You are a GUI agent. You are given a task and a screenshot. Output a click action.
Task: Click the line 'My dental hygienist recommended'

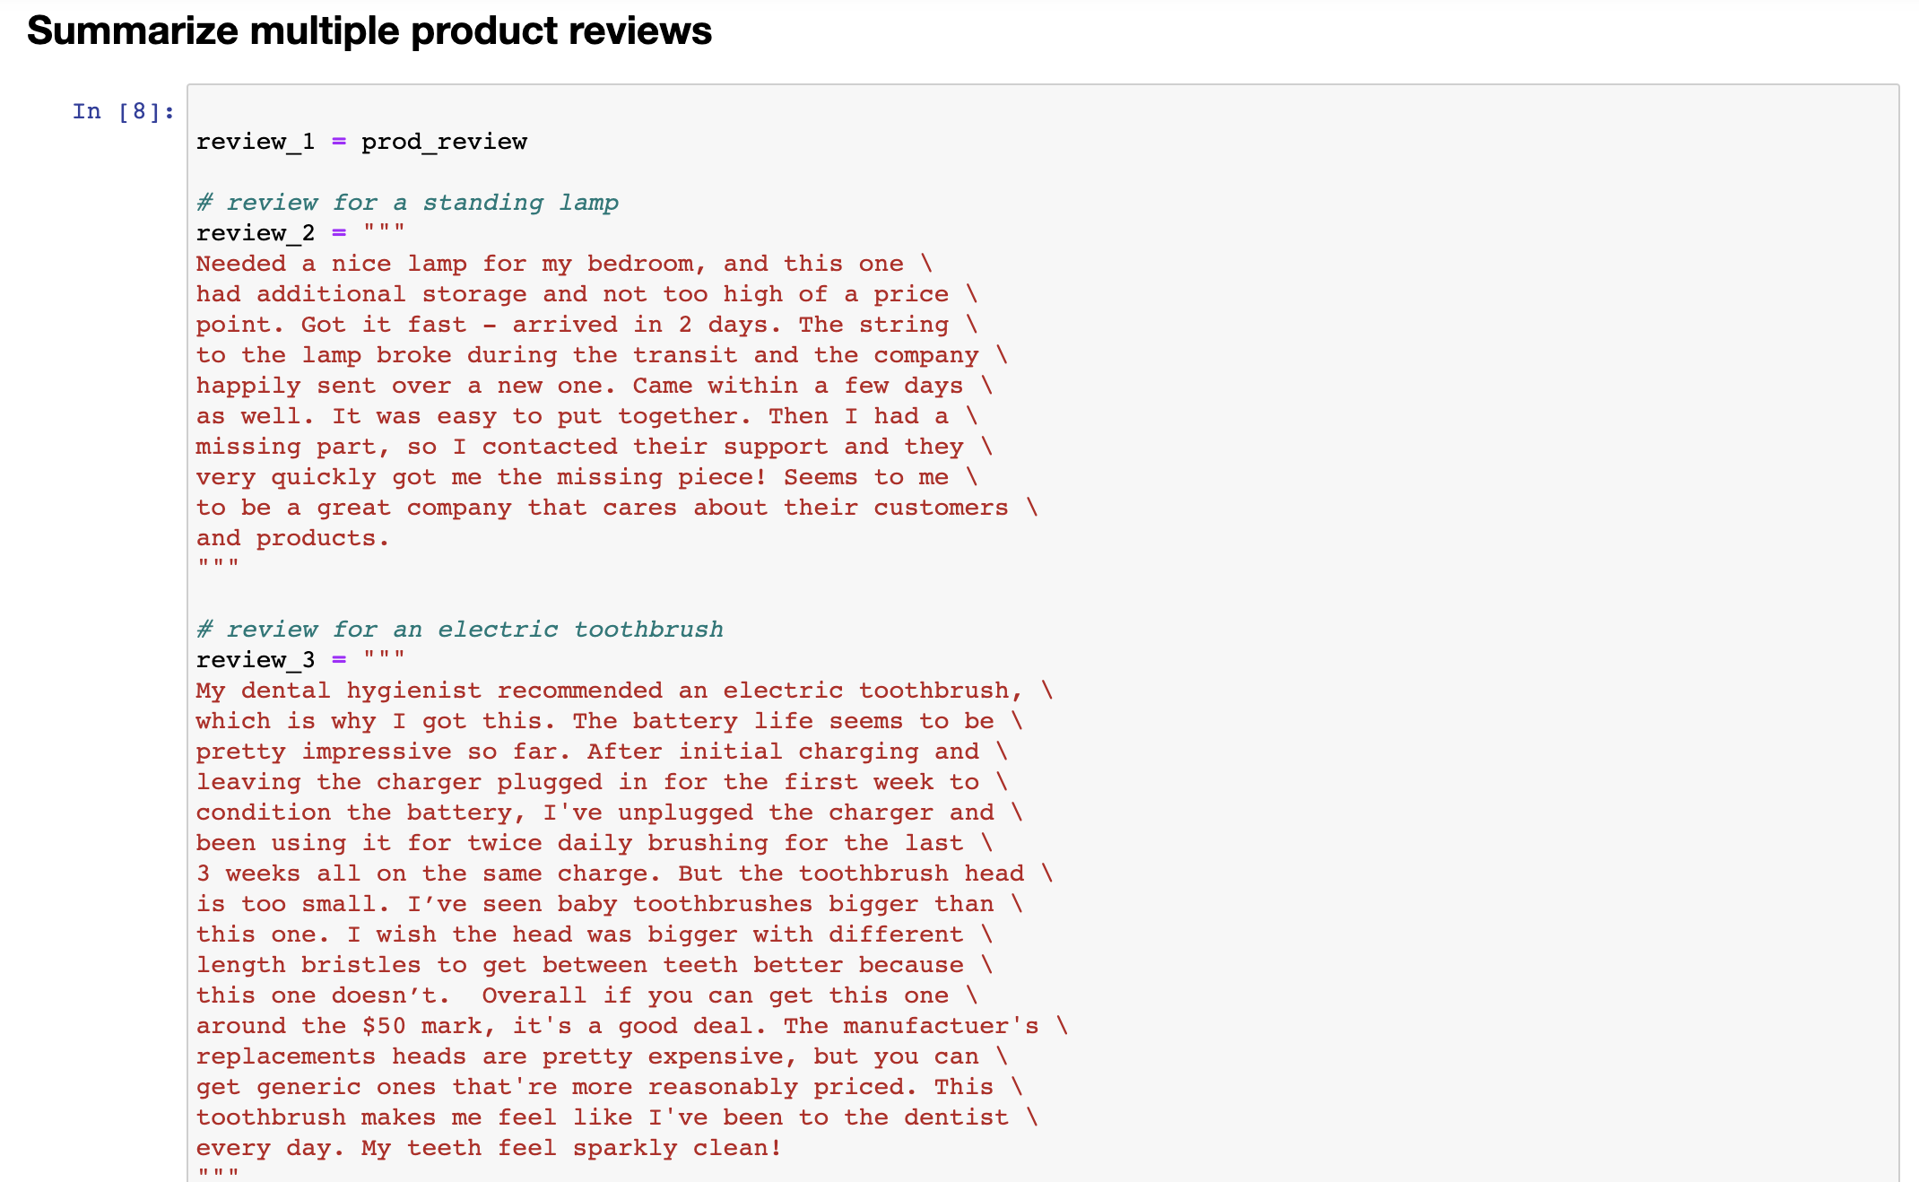[x=625, y=691]
